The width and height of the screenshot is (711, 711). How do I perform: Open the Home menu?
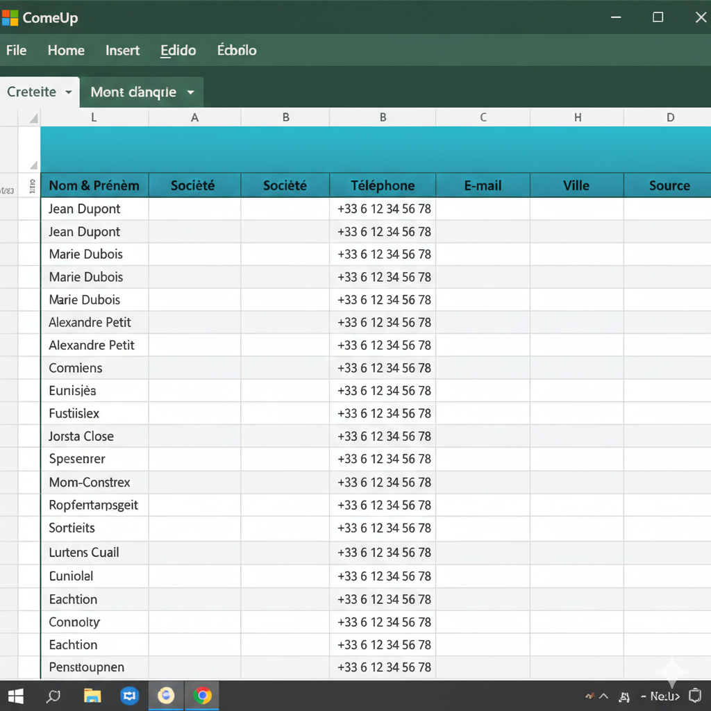coord(66,51)
